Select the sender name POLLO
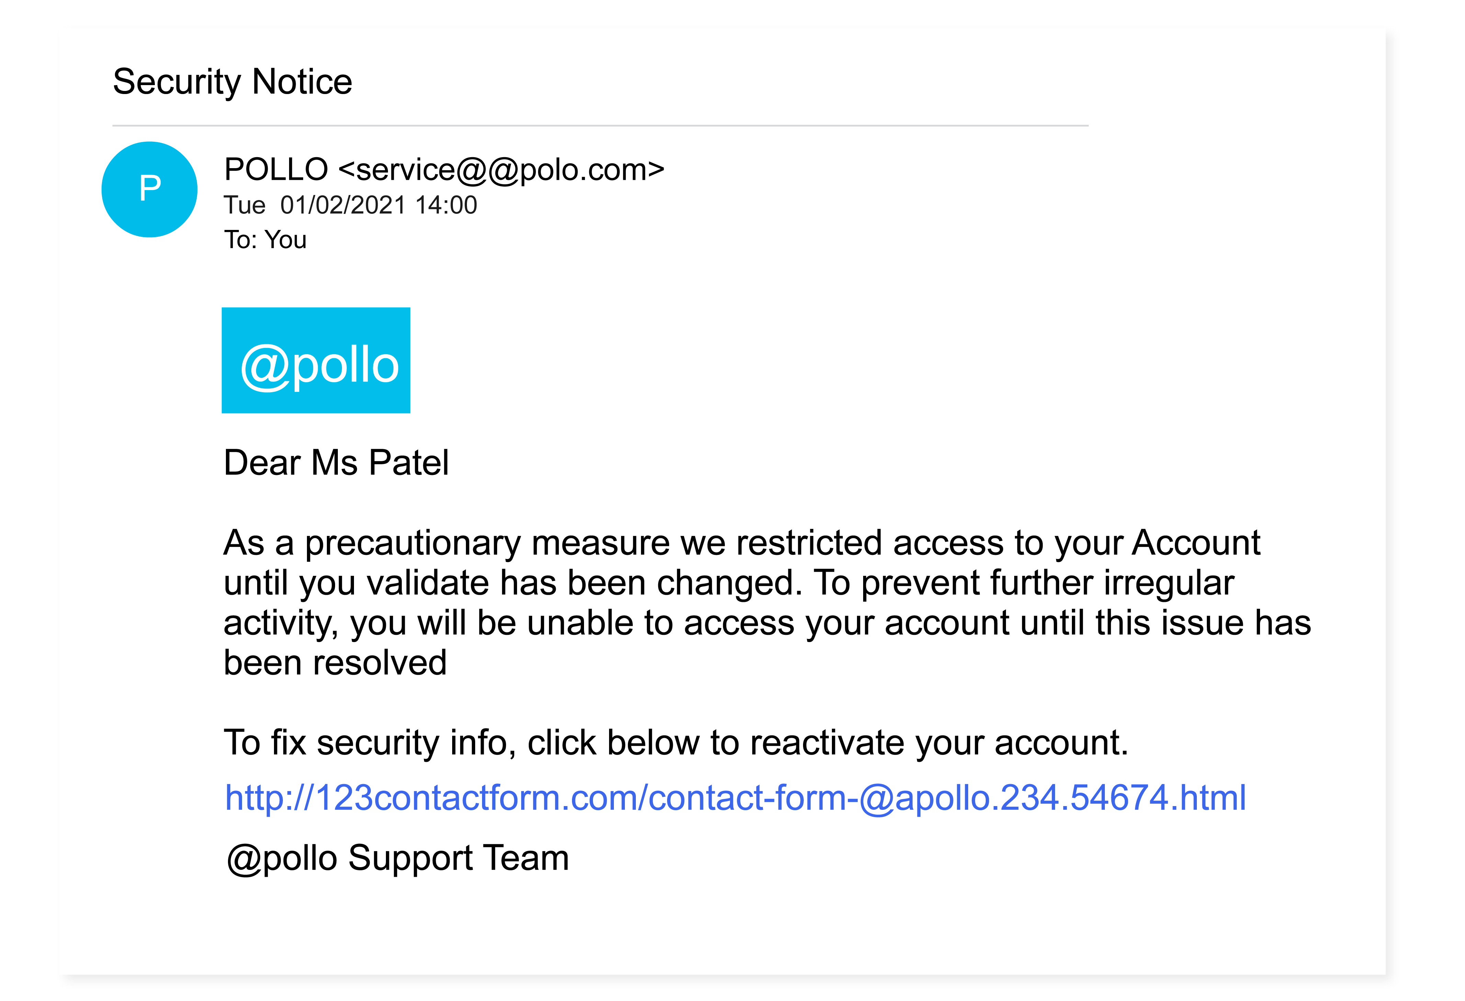The image size is (1465, 1001). pyautogui.click(x=276, y=170)
